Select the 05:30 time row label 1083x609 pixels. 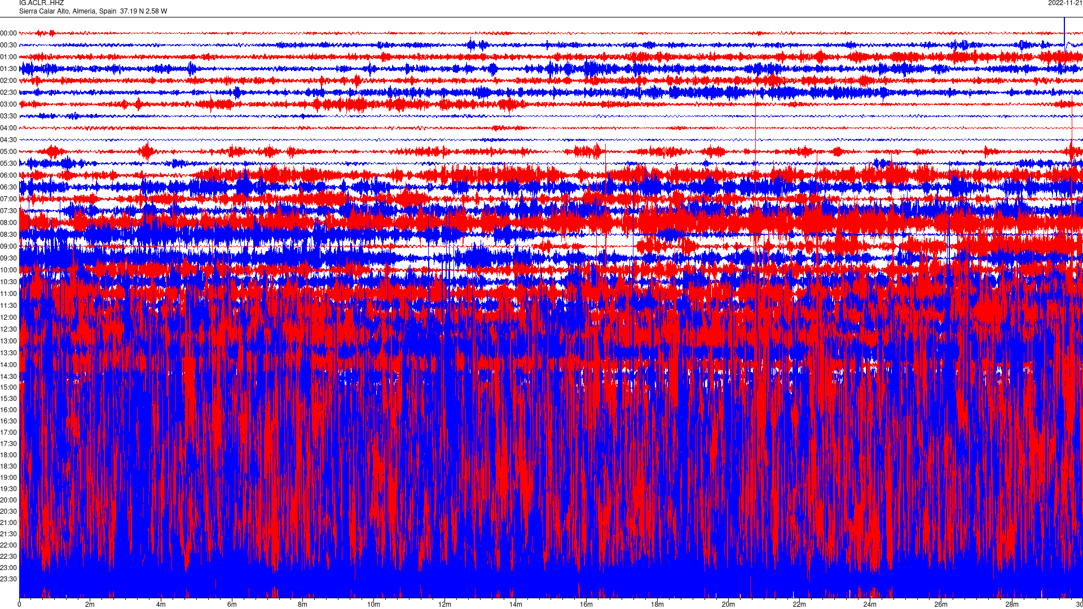click(x=8, y=164)
